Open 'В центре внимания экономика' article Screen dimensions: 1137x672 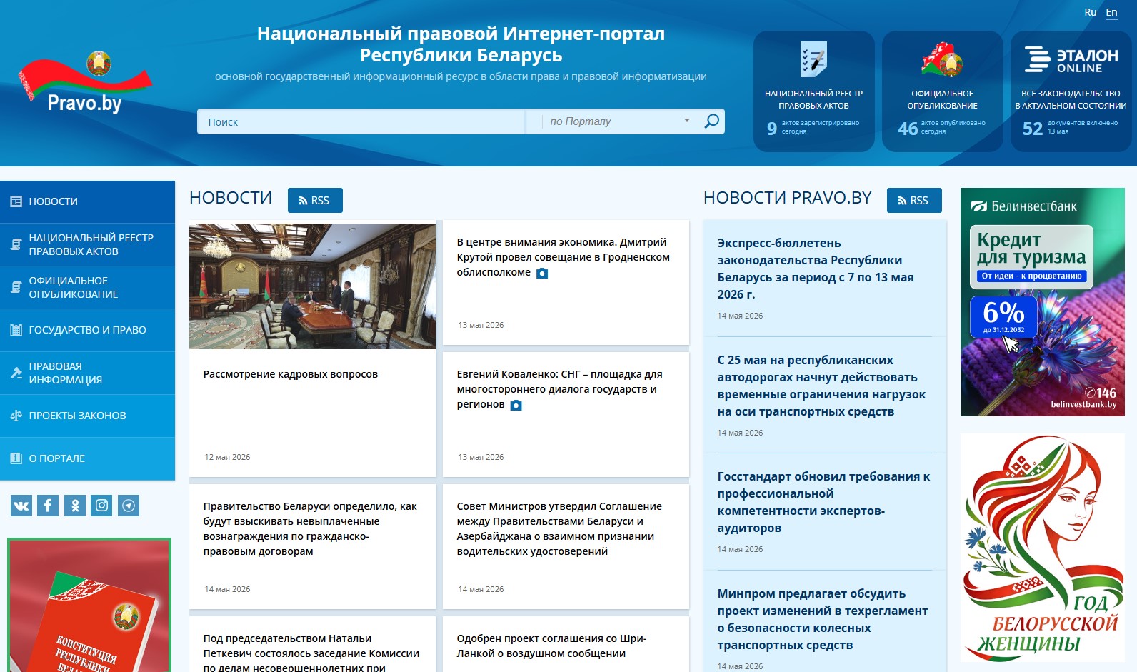pos(564,257)
